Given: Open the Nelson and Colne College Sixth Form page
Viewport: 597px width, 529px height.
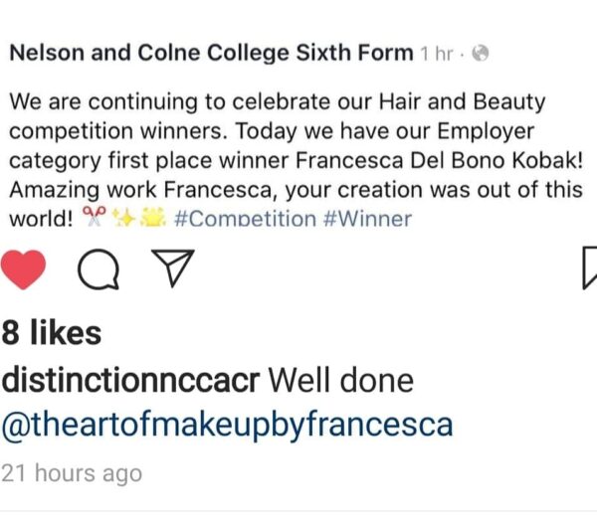Looking at the screenshot, I should coord(211,53).
